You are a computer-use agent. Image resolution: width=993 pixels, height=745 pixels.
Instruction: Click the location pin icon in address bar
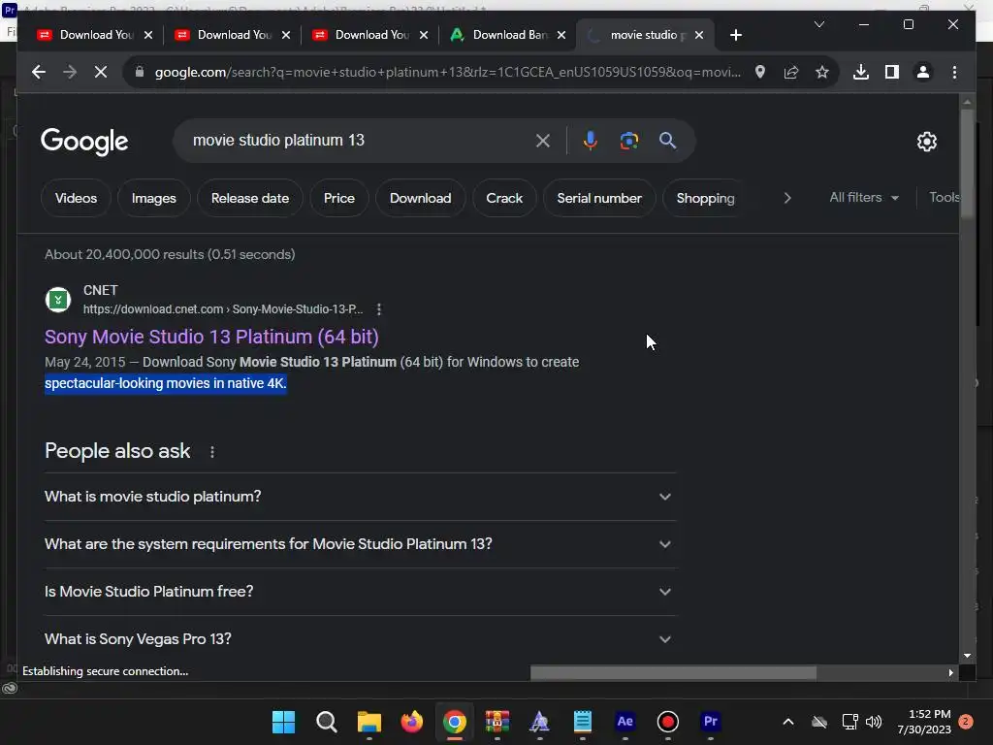(x=760, y=72)
